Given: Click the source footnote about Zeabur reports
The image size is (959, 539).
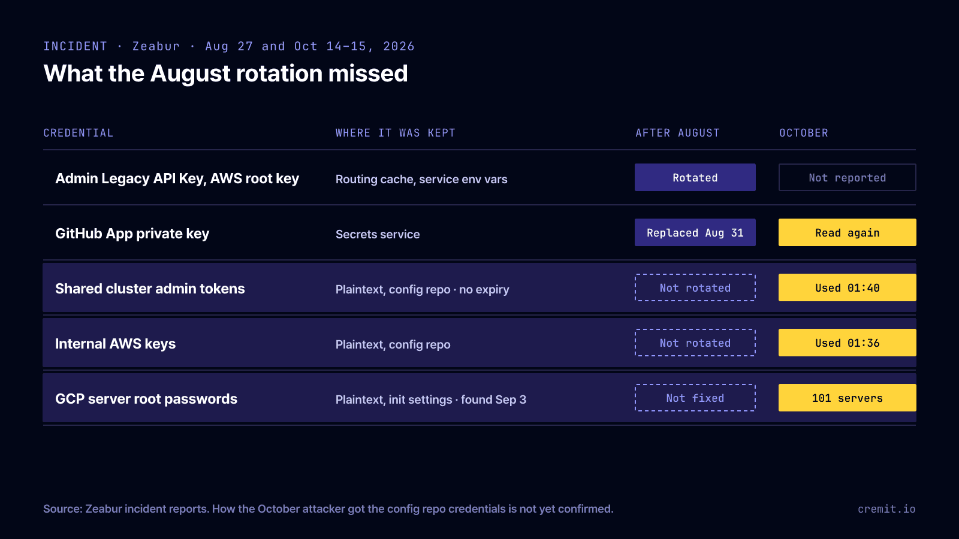Looking at the screenshot, I should (x=328, y=509).
